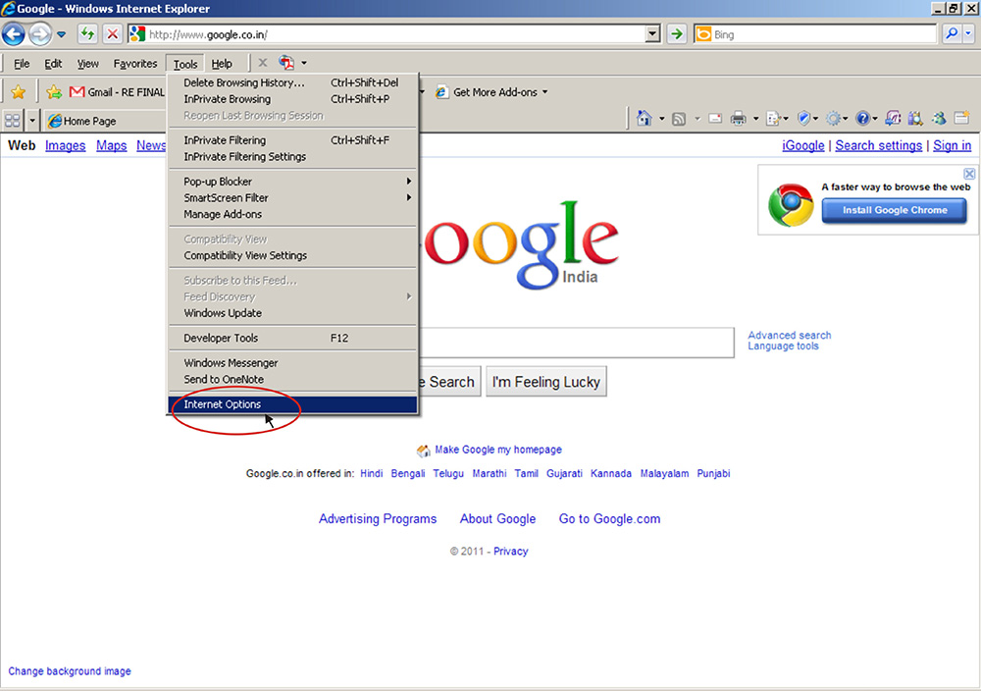Select Internet Options menu item
The image size is (981, 691).
coord(292,404)
